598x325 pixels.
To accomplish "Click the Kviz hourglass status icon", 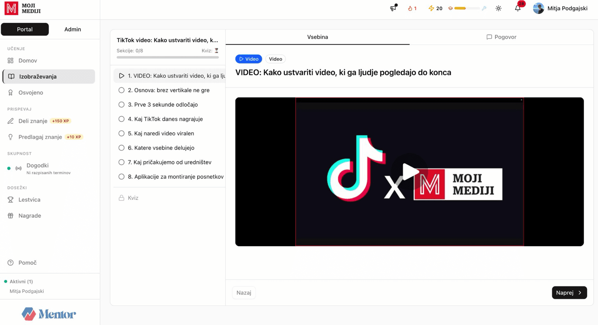I will tap(216, 50).
